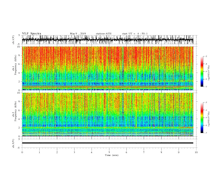The width and height of the screenshot is (221, 171).
Task: Click the "4" kHz tick on ch.2 frequency axis
Action: [x=19, y=119]
